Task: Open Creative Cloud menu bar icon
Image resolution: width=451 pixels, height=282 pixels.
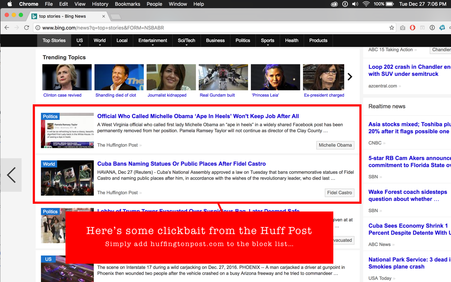Action: click(334, 4)
